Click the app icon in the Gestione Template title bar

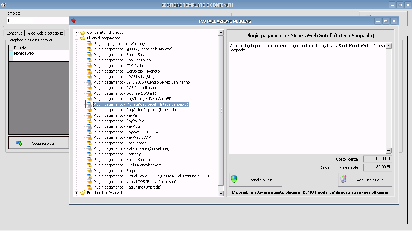tap(4, 4)
